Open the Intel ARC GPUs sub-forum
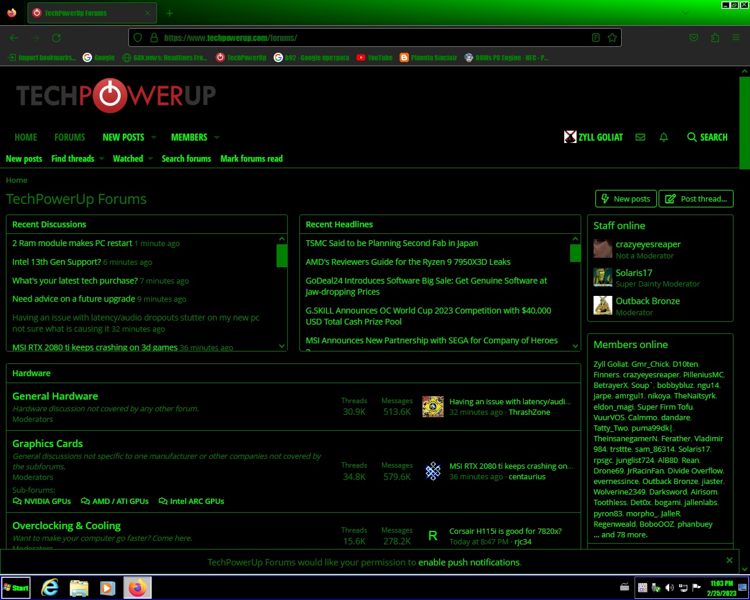The width and height of the screenshot is (750, 600). point(192,502)
